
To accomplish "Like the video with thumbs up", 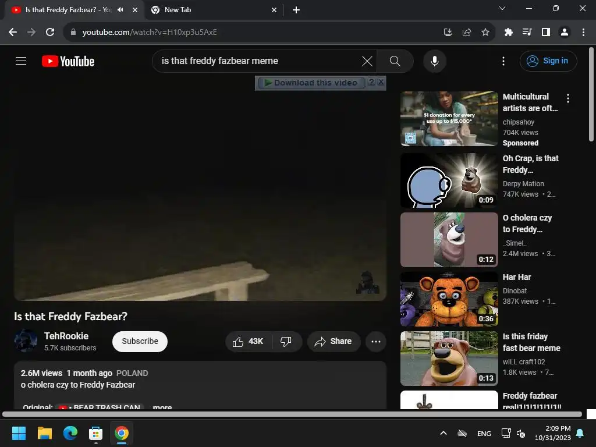I will pyautogui.click(x=249, y=341).
